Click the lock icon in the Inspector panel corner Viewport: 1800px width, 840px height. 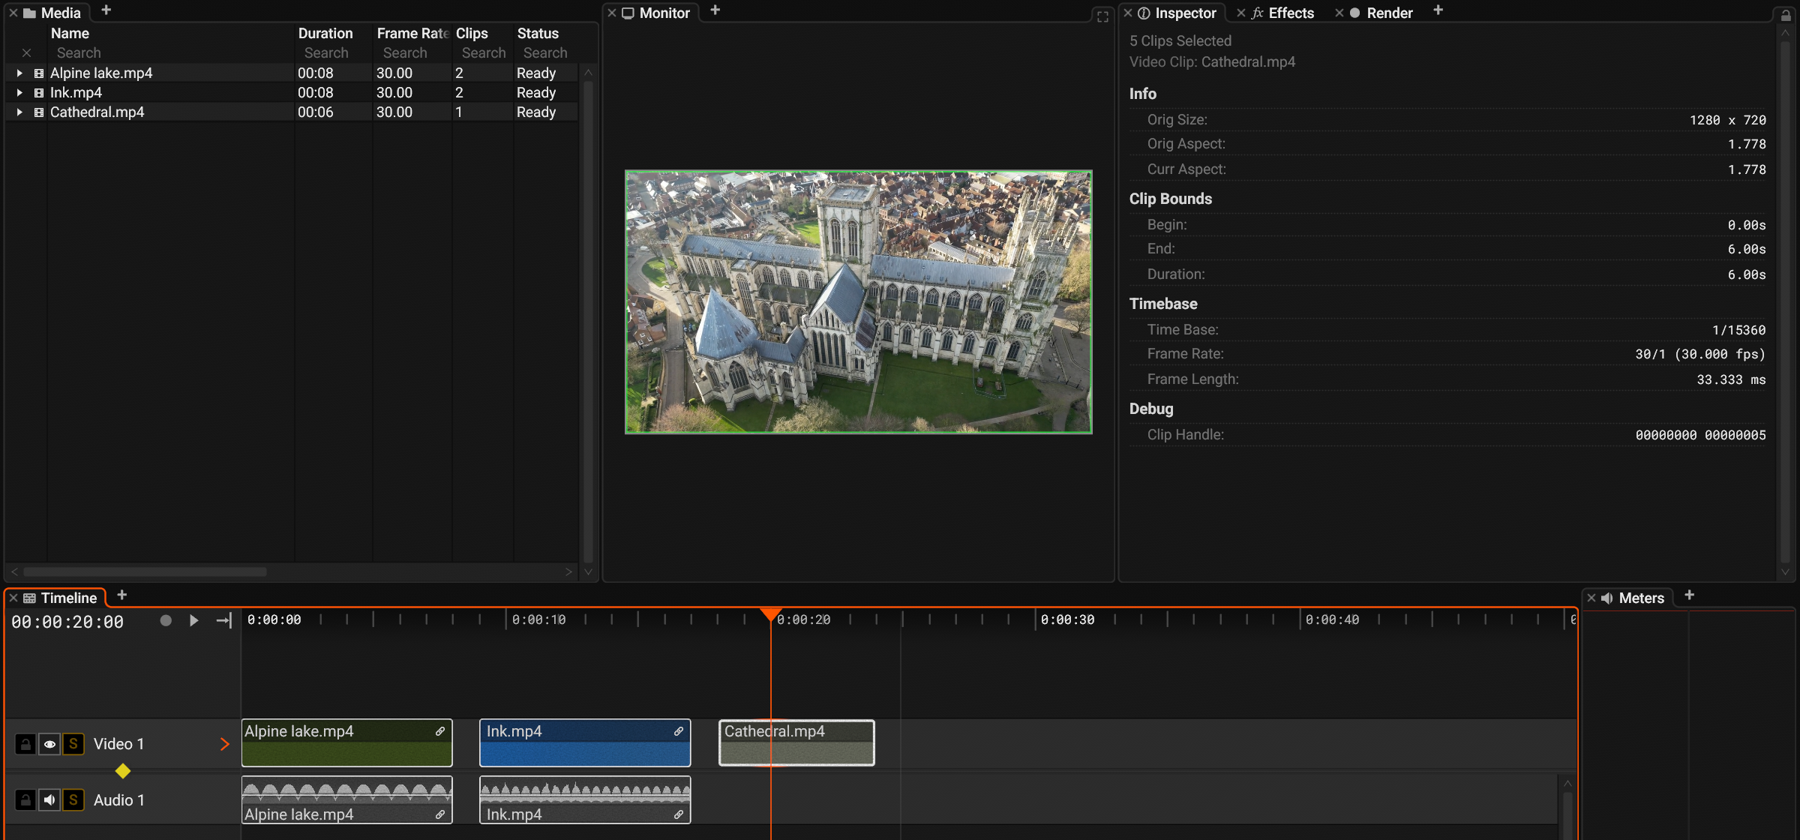(1786, 15)
